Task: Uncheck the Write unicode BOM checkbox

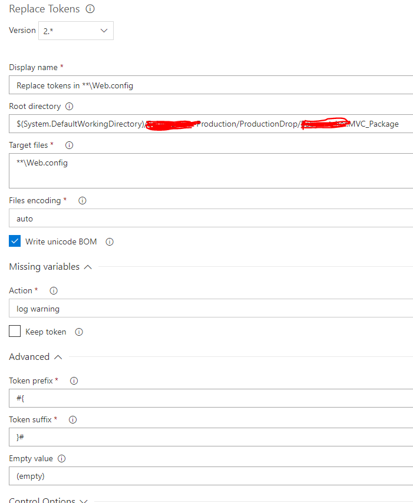Action: 14,241
